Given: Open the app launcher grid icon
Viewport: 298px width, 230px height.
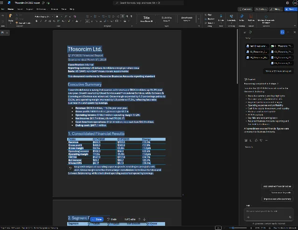Looking at the screenshot, I should tap(2, 3).
